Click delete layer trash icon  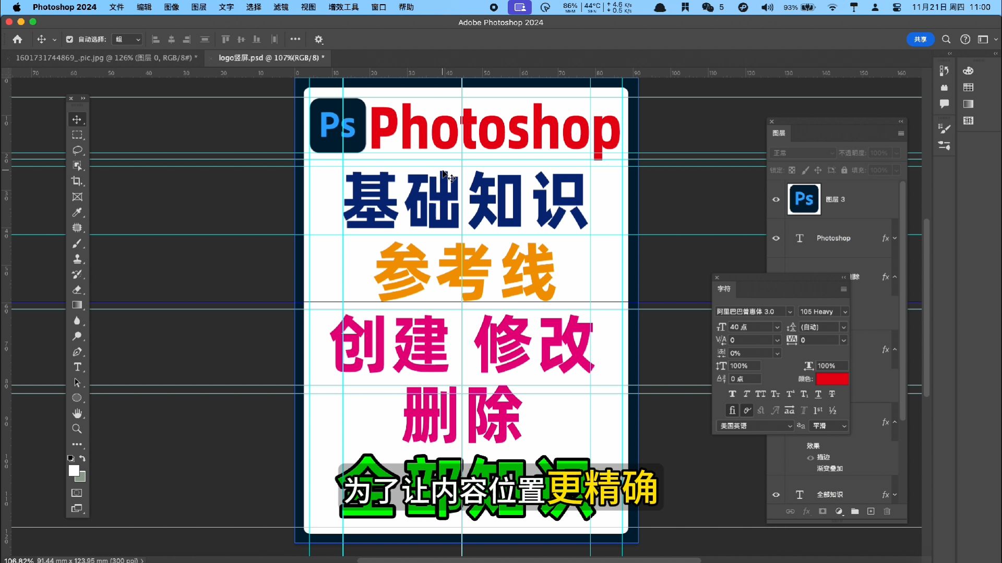(x=887, y=511)
